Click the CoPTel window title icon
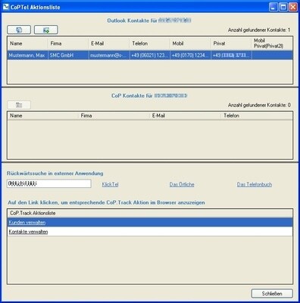300x303 pixels. pos(6,7)
